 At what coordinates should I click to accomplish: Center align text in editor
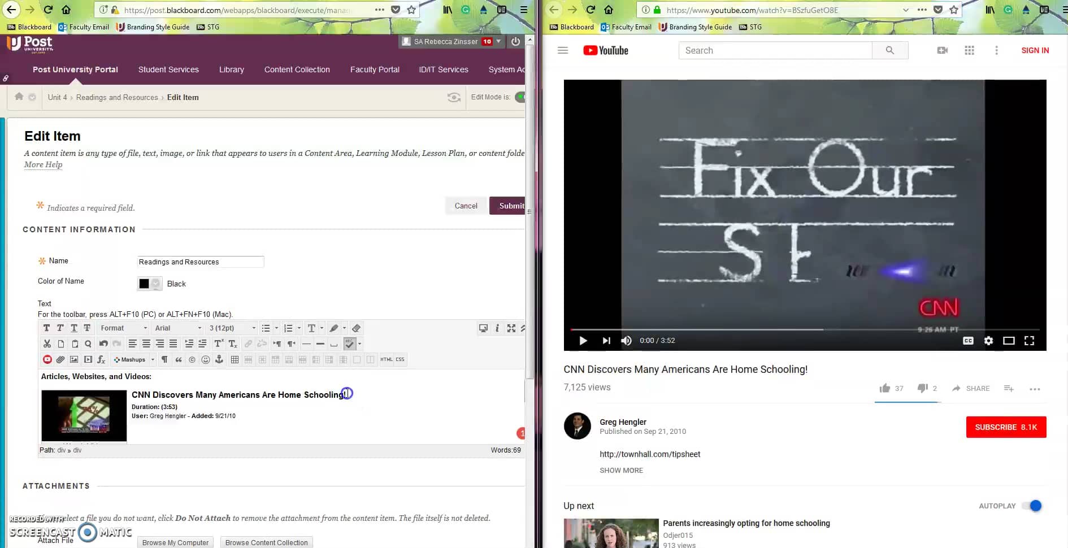pyautogui.click(x=146, y=343)
